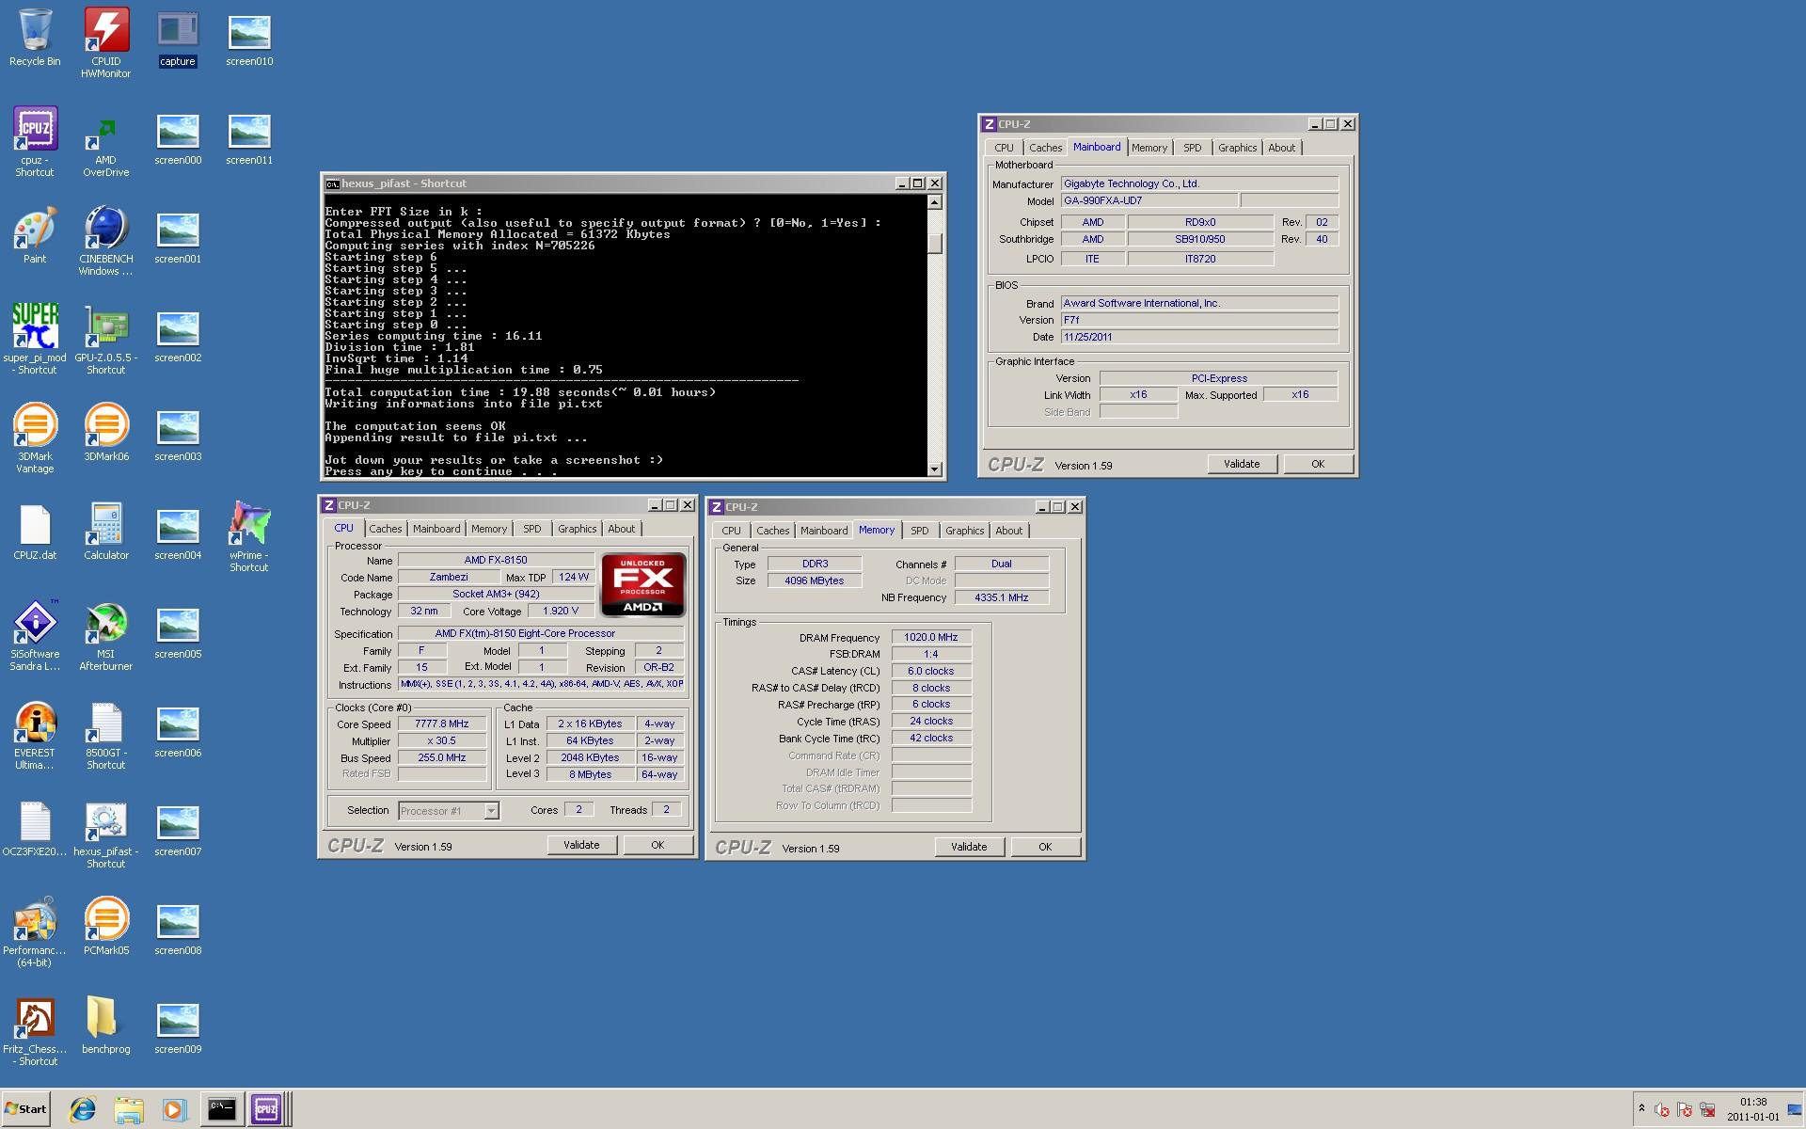Open Calculator shortcut on desktop
This screenshot has width=1806, height=1129.
pos(106,532)
